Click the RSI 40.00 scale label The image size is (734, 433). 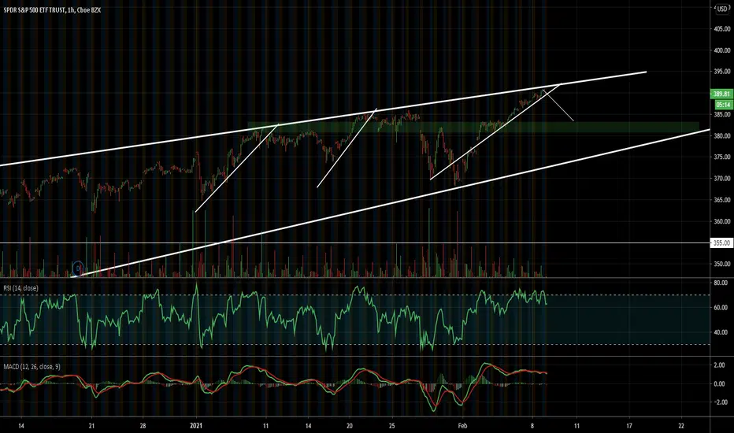[x=721, y=332]
